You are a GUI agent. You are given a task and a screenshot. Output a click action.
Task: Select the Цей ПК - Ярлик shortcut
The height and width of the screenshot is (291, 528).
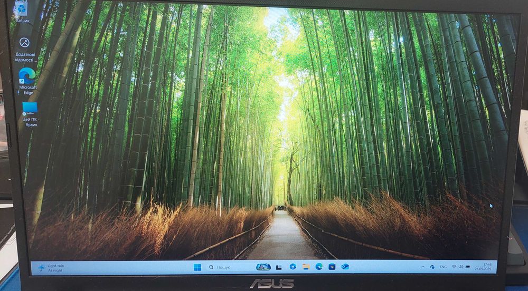[30, 114]
